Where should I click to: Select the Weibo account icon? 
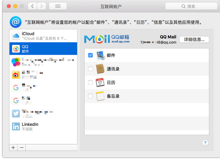tap(16, 75)
